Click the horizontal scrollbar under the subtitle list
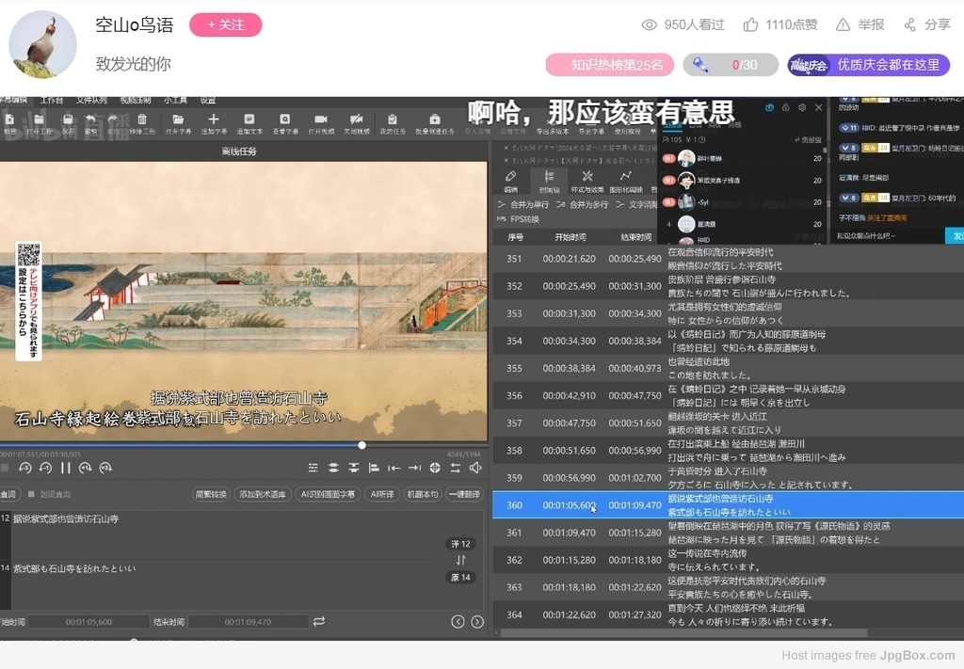964x669 pixels. pos(683,632)
